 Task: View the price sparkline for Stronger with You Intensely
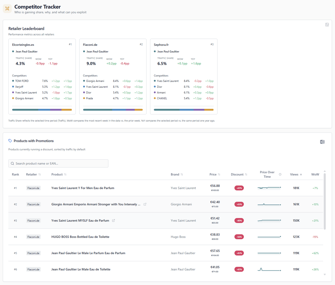click(269, 204)
